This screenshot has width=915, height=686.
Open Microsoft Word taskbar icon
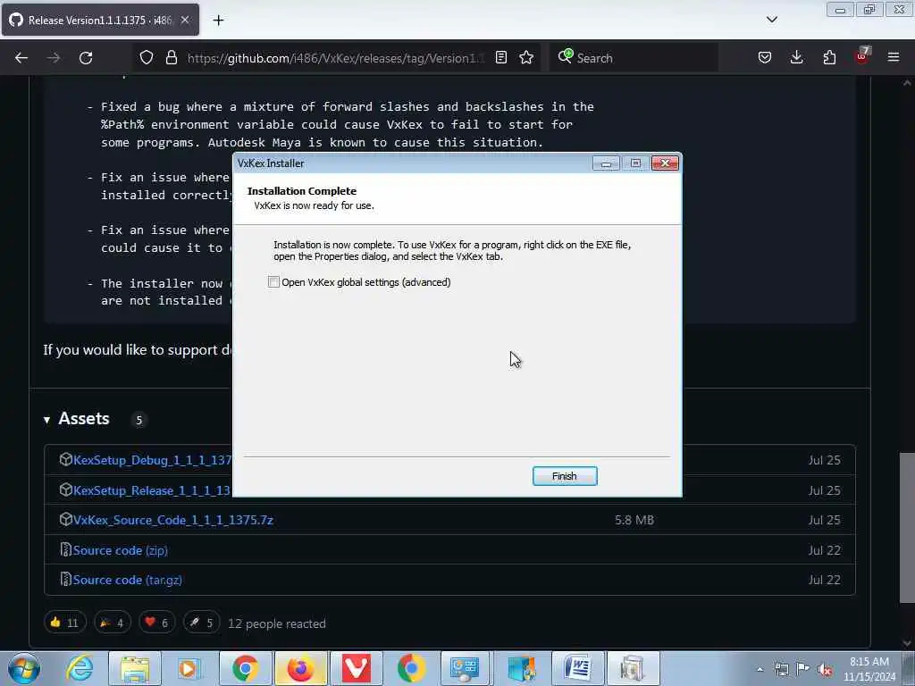click(577, 668)
